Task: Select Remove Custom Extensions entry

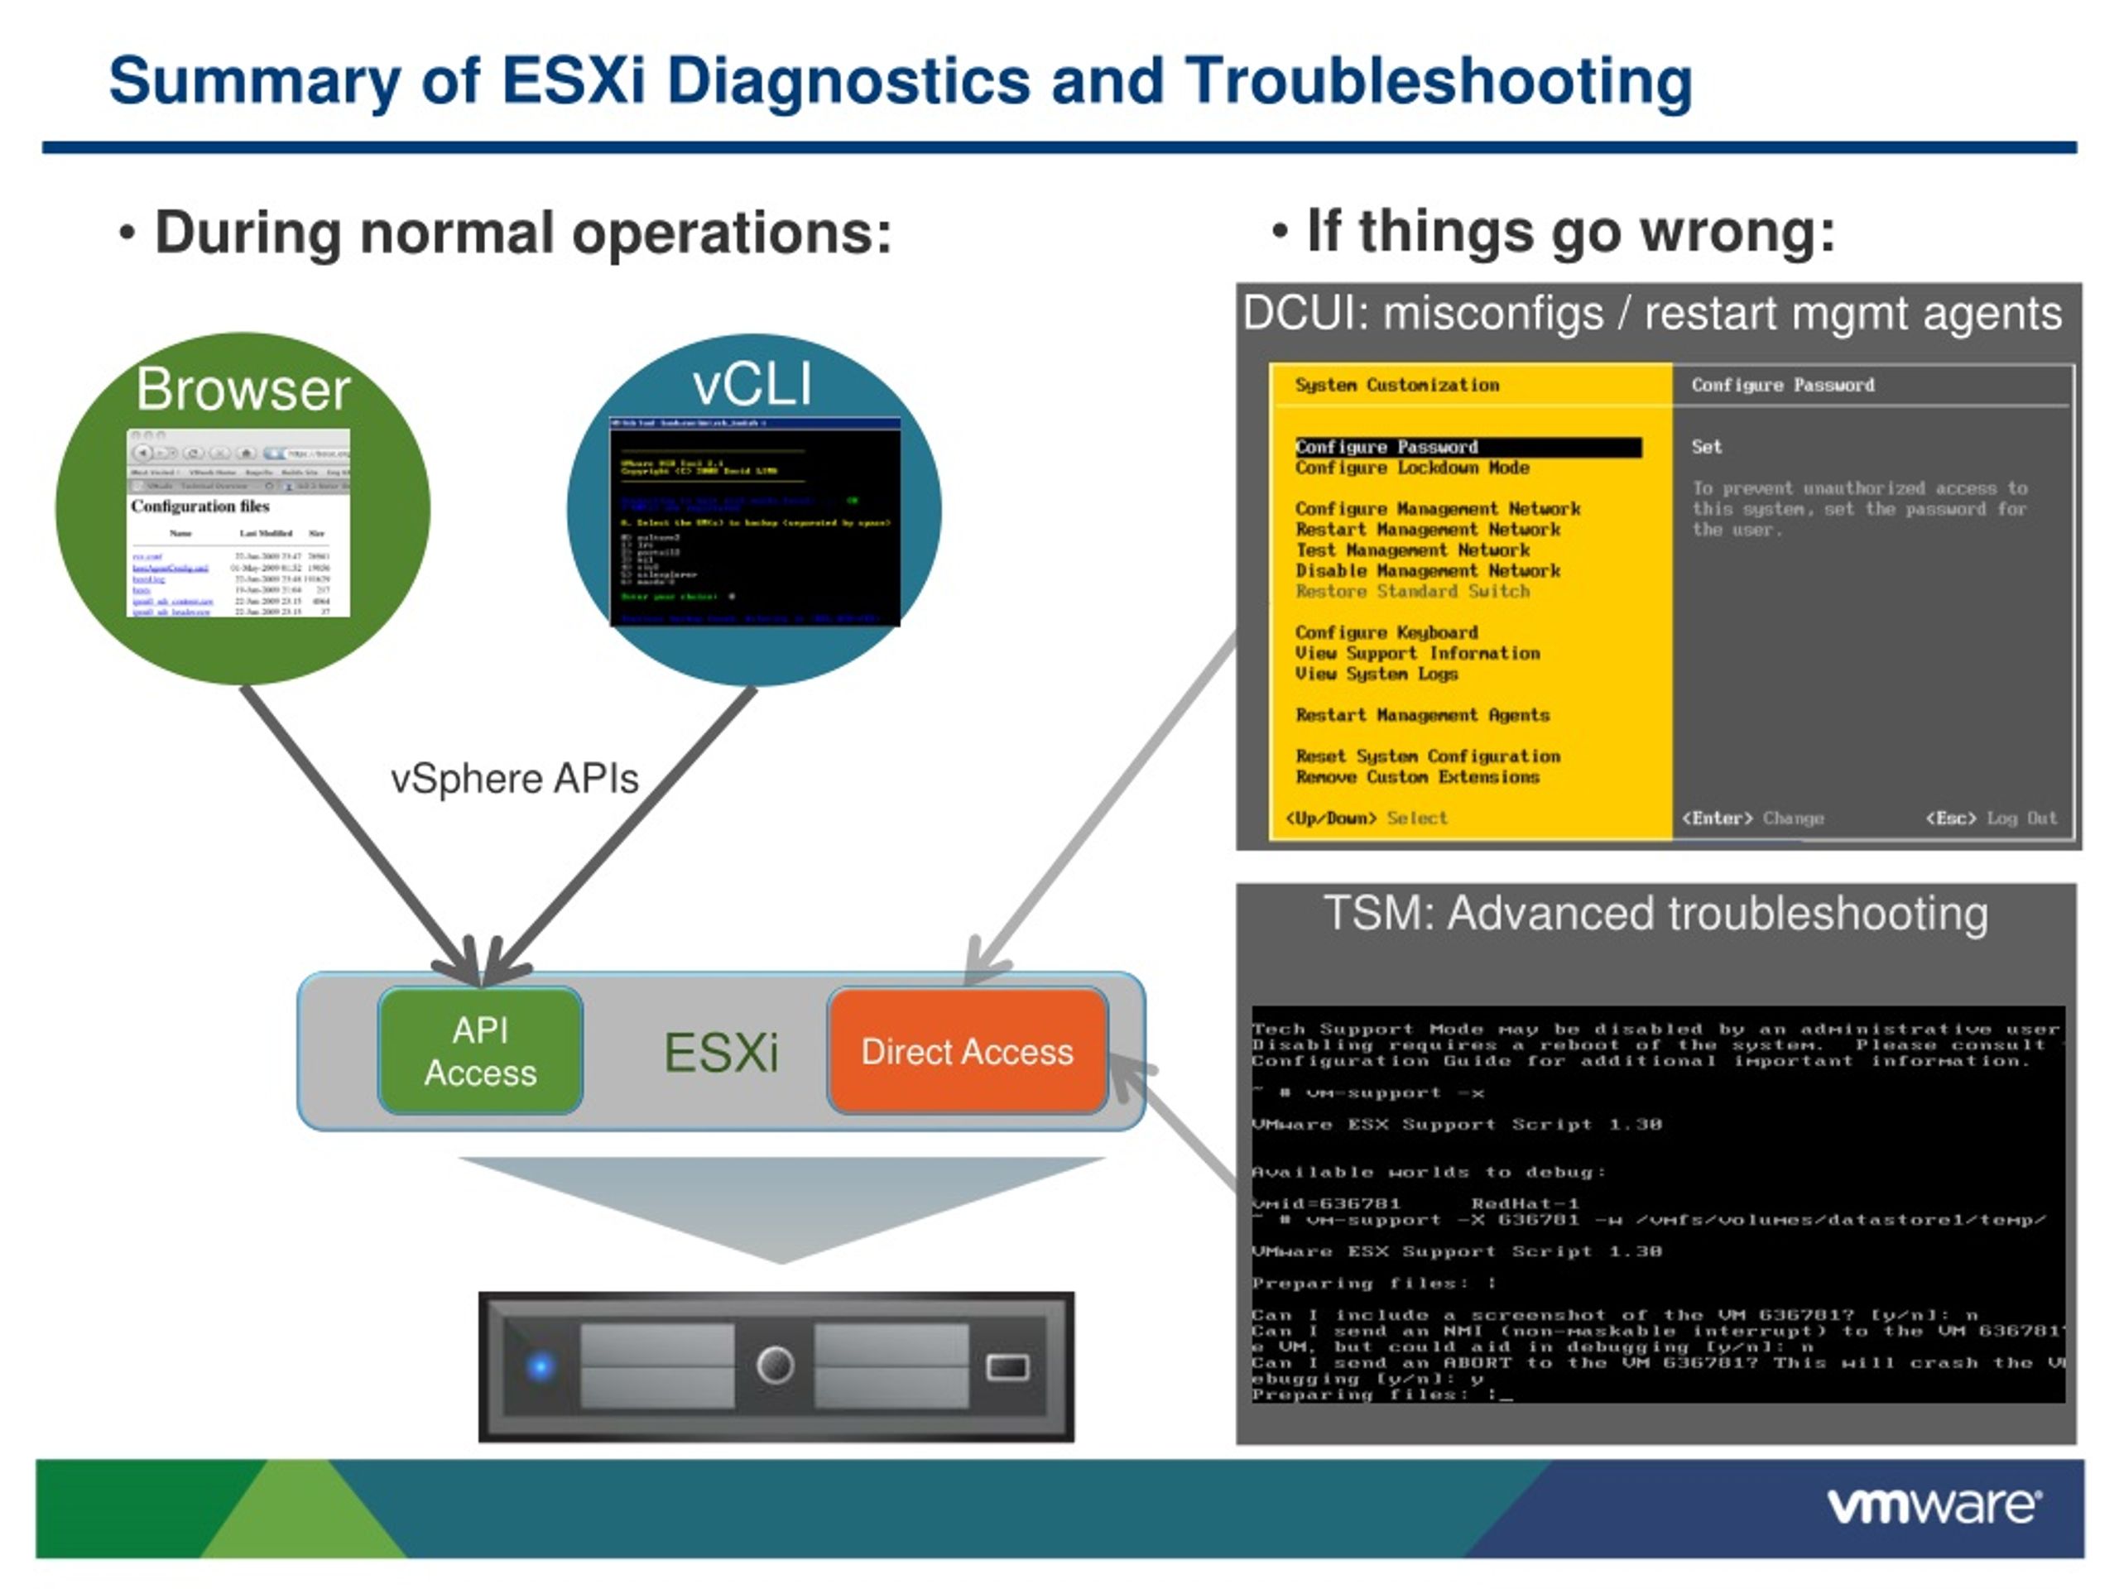Action: [1417, 777]
